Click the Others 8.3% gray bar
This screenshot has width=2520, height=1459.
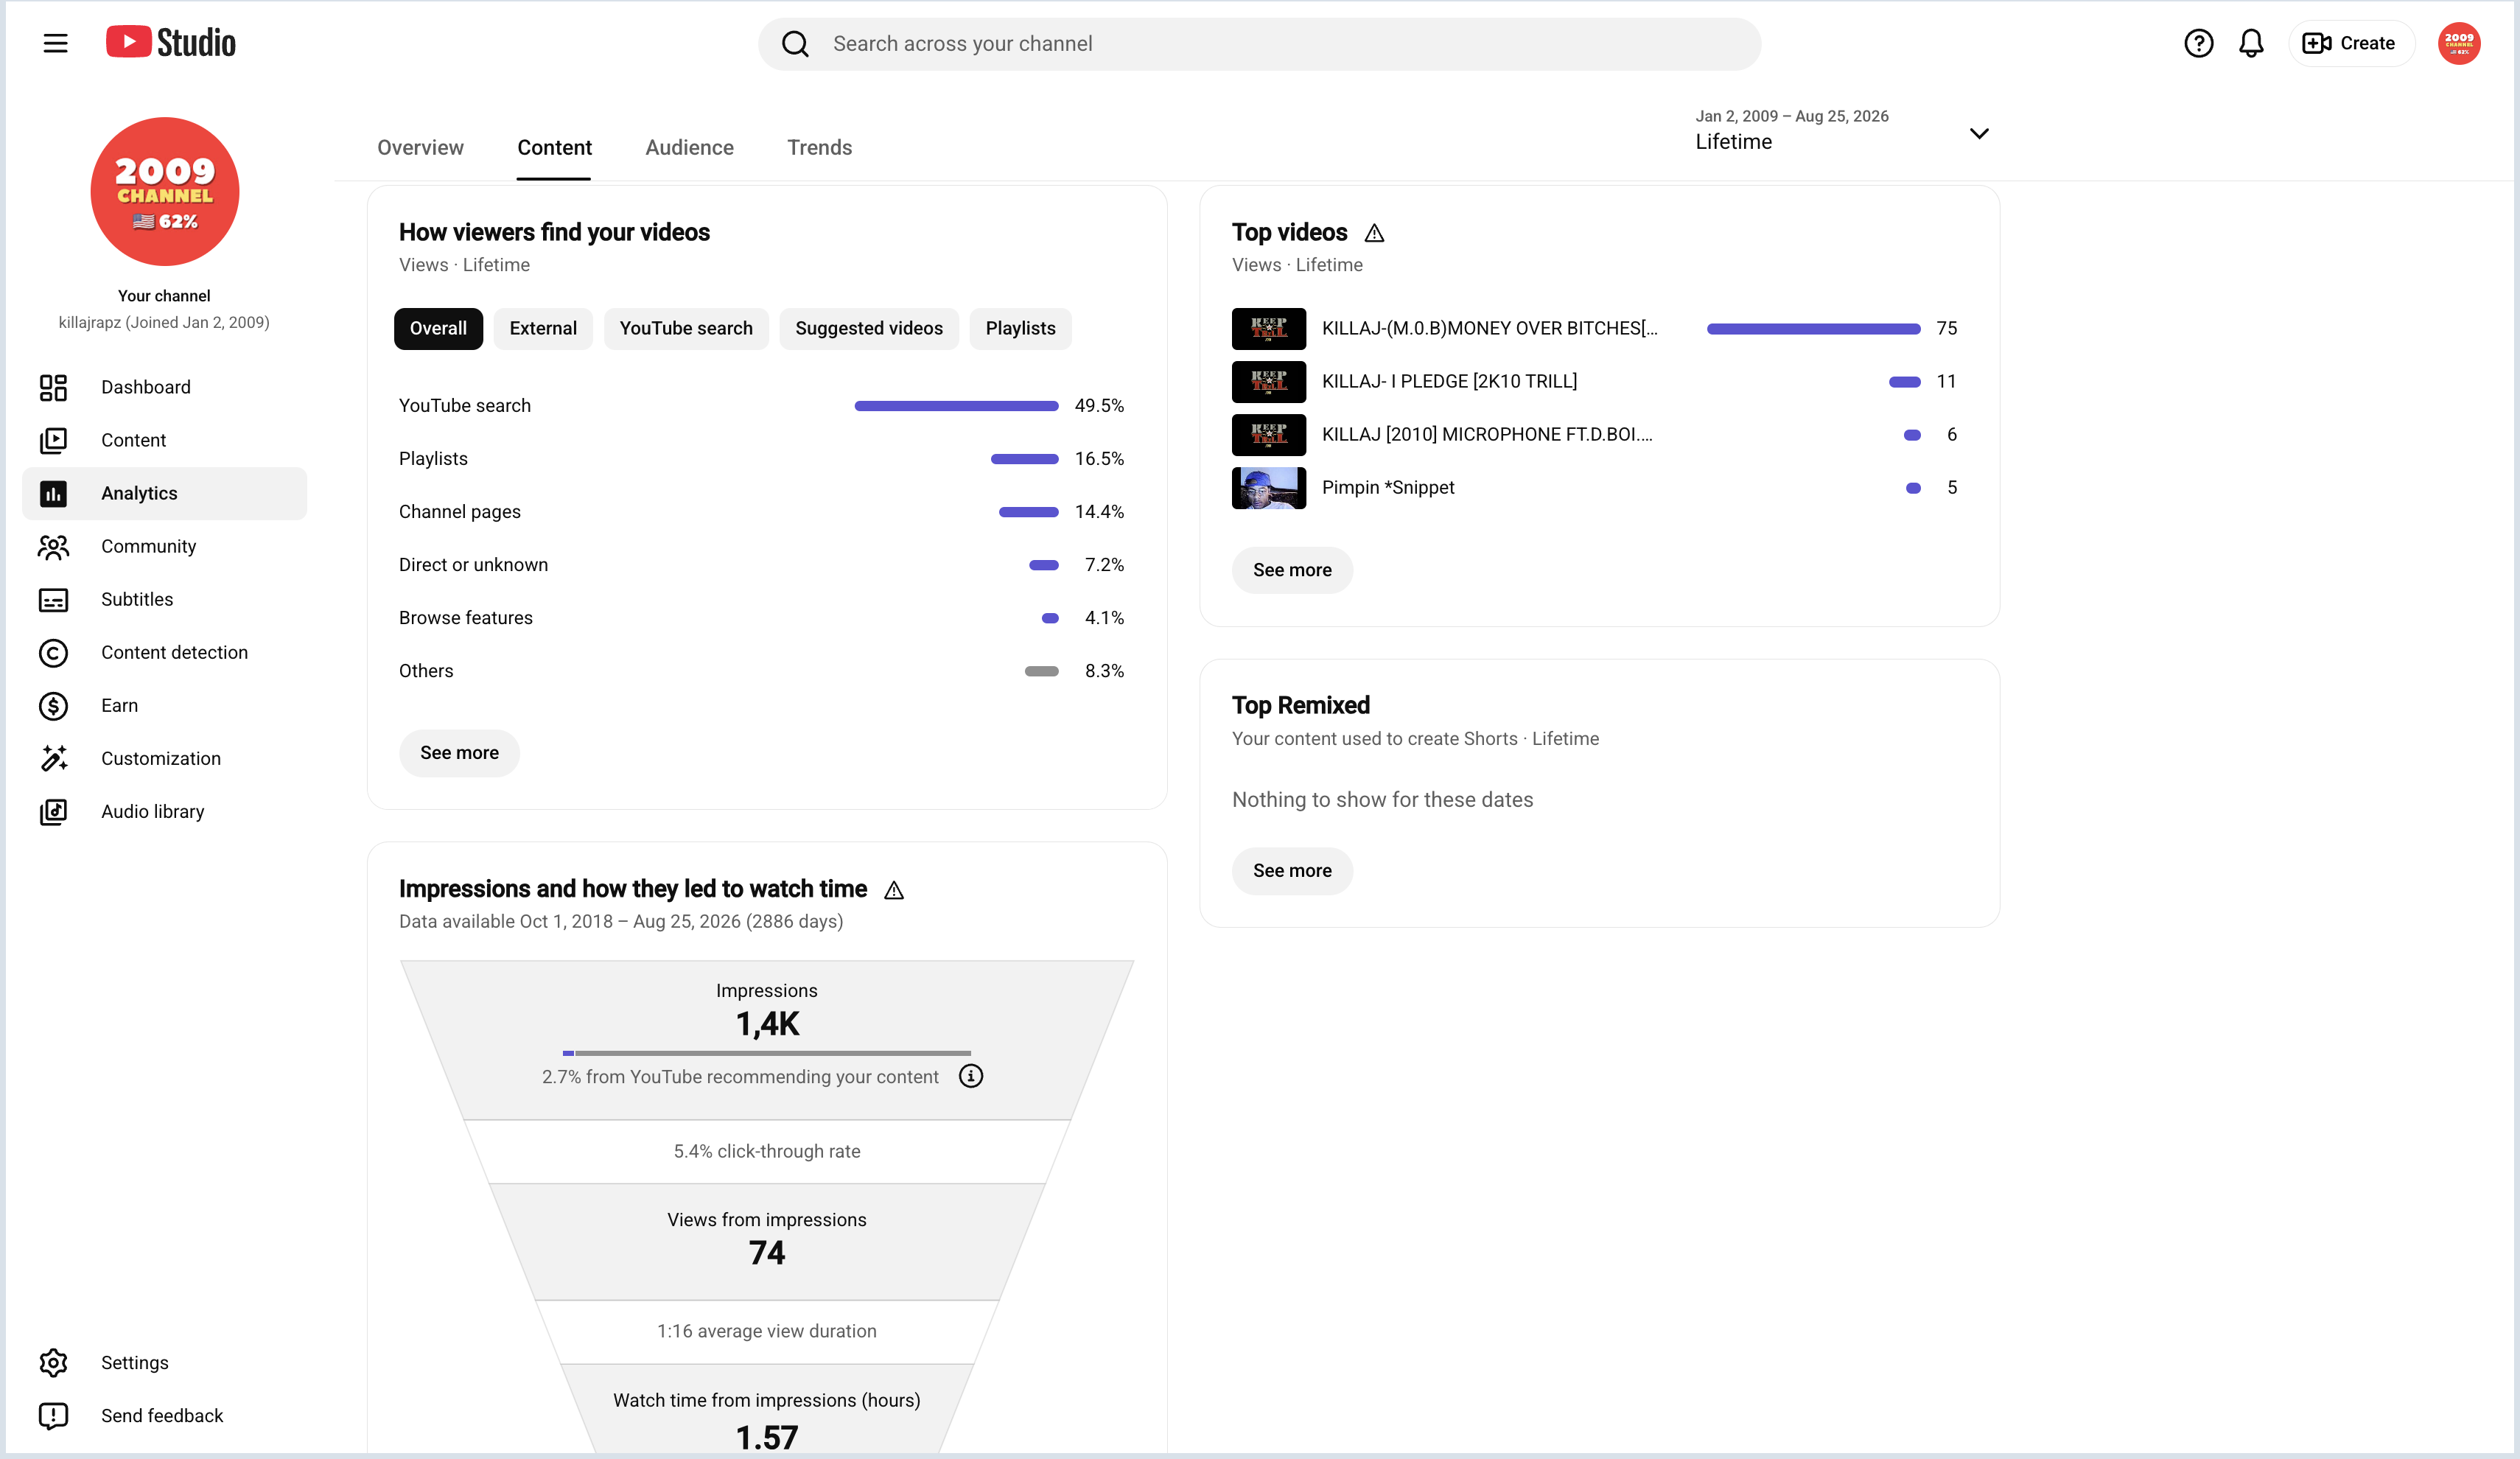1041,670
